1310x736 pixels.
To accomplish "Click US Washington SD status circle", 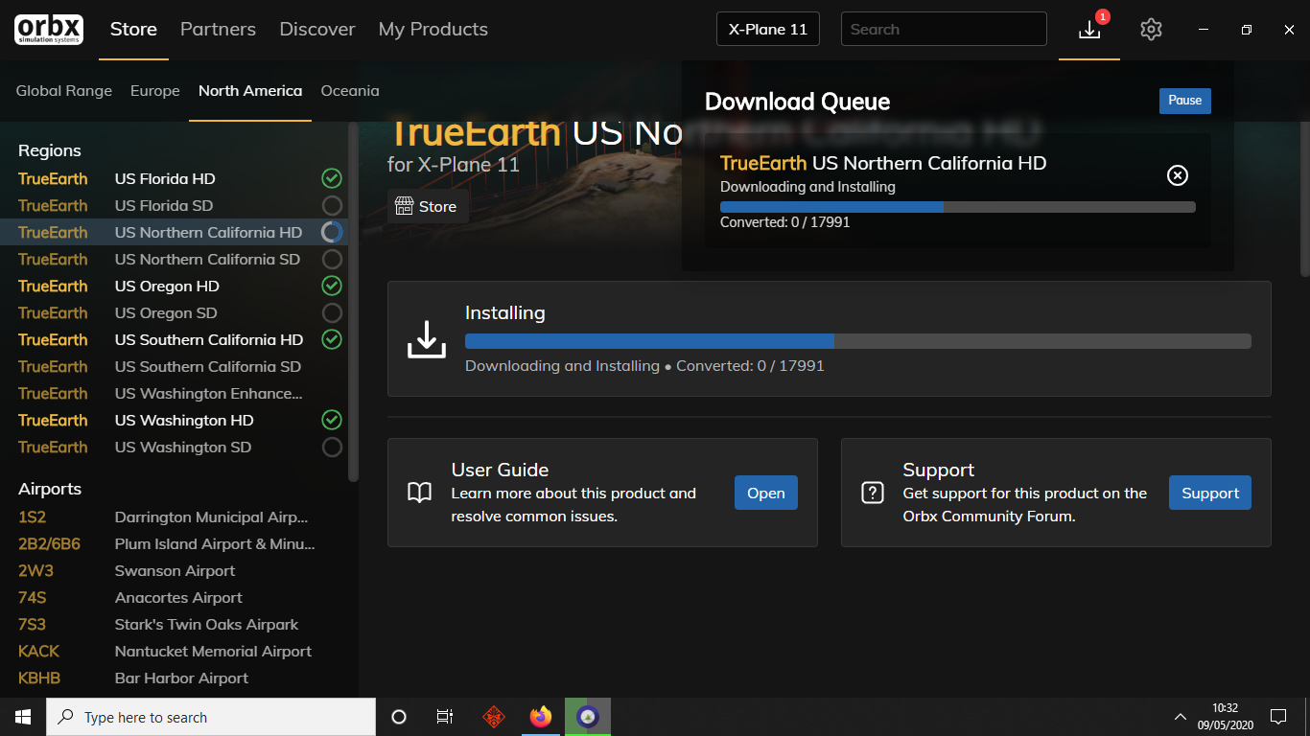I will pos(332,447).
